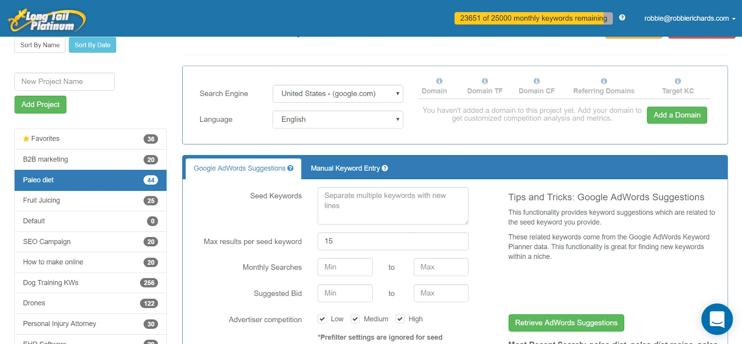Image resolution: width=742 pixels, height=344 pixels.
Task: Click the Favorites star project
Action: 90,139
